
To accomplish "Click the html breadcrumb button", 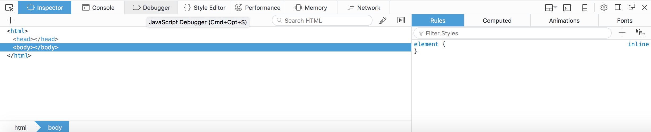I will coord(20,127).
